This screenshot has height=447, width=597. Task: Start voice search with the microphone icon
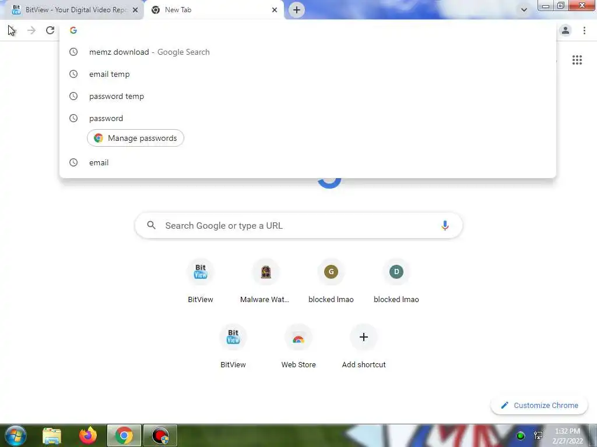pos(444,225)
